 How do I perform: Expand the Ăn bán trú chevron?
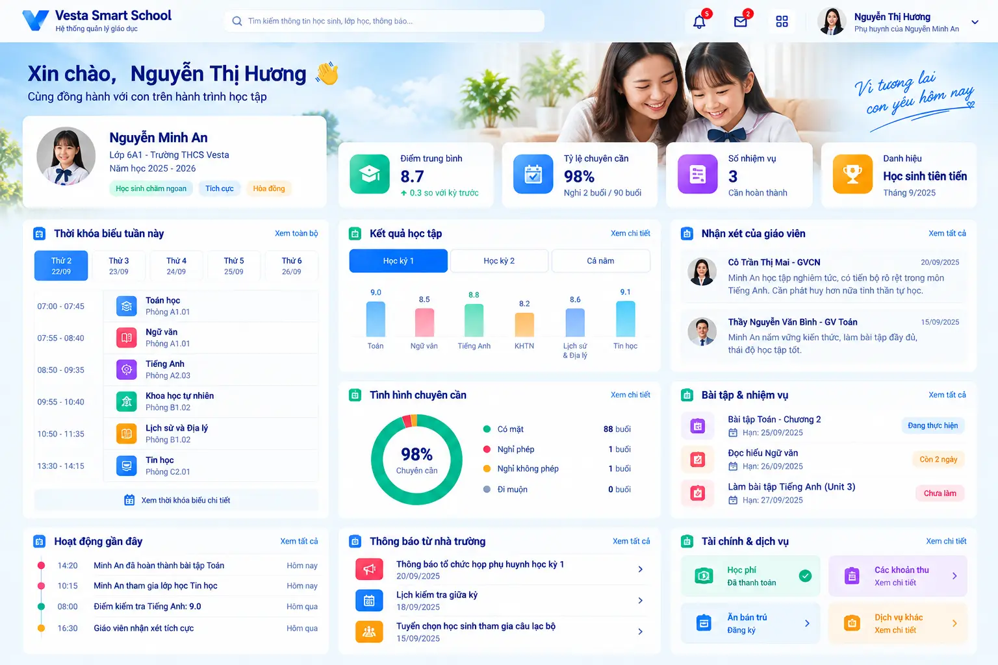click(x=807, y=623)
